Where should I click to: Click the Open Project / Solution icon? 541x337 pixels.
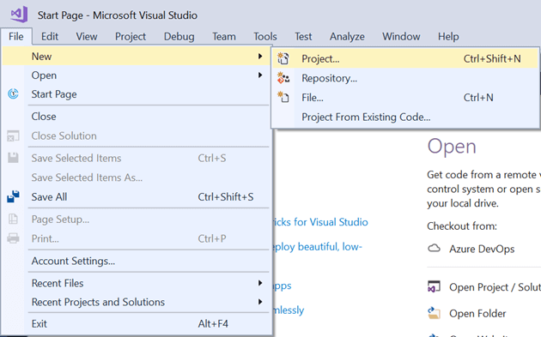click(434, 286)
